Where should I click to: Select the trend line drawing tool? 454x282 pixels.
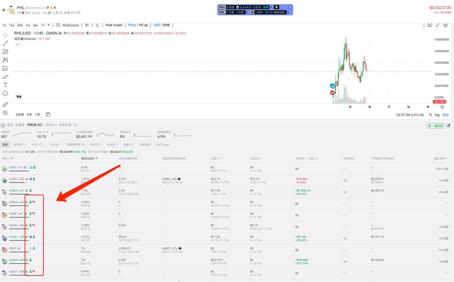(x=5, y=44)
